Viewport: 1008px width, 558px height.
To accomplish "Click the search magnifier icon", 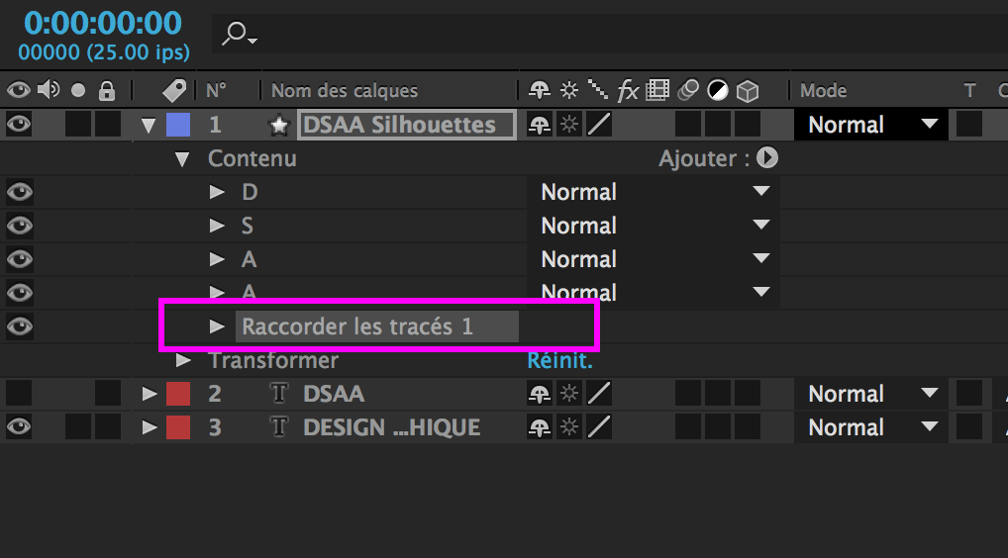I will [x=236, y=34].
